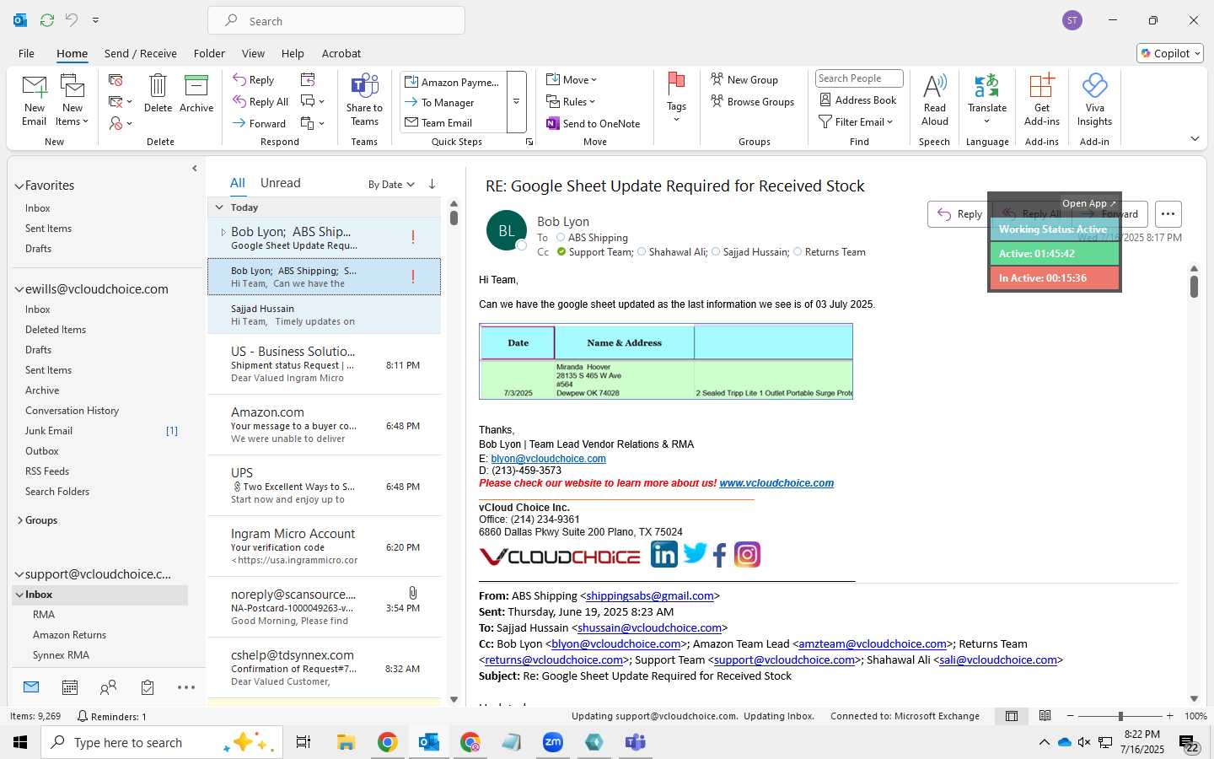Open the By Date sort dropdown
The height and width of the screenshot is (759, 1214).
coord(391,184)
